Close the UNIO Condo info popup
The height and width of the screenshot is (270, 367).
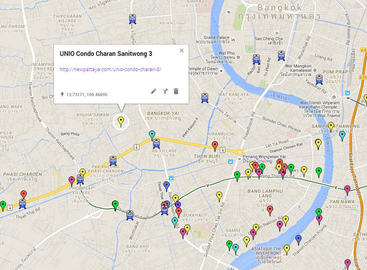pos(182,50)
